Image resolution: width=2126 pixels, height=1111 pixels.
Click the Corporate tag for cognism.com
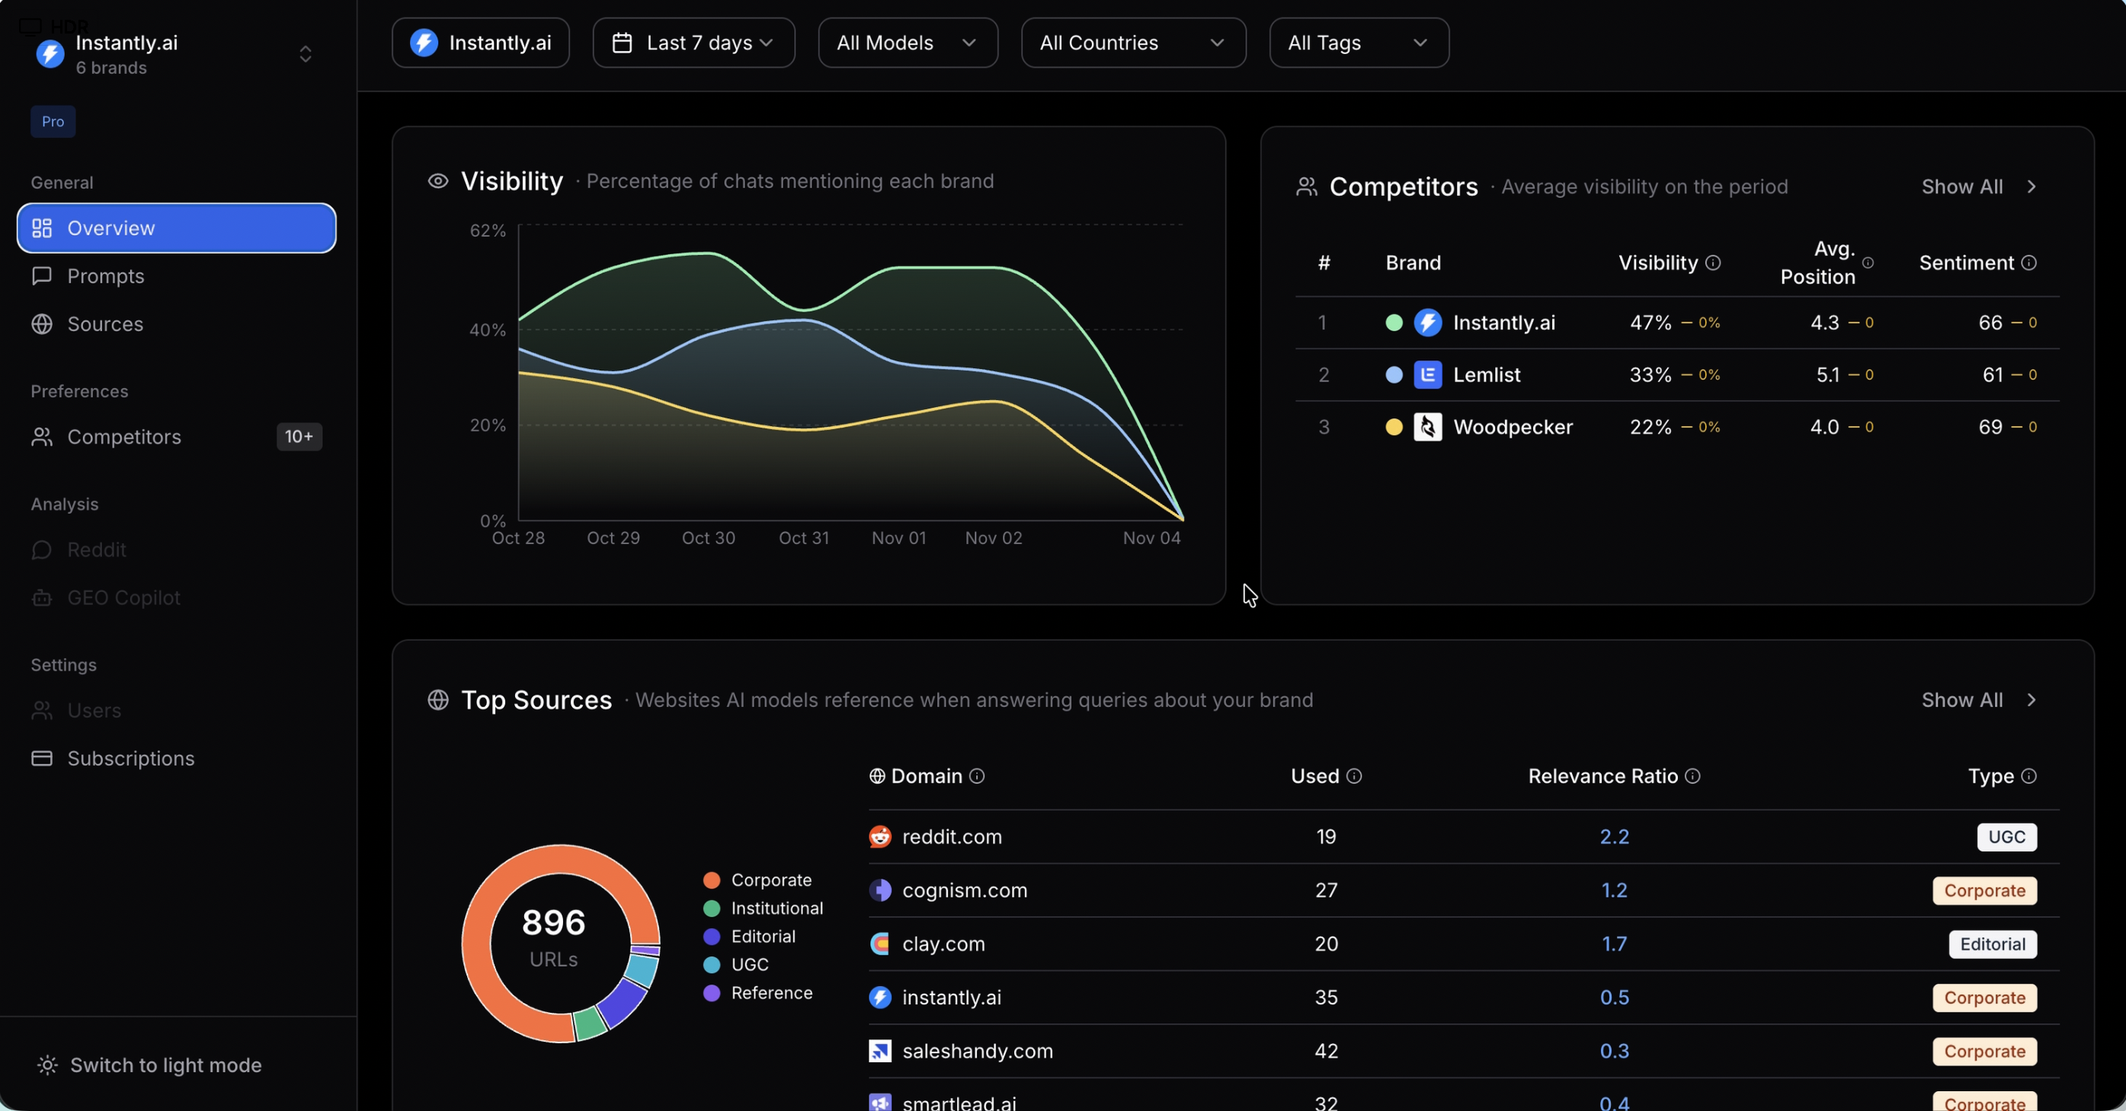pyautogui.click(x=1984, y=891)
